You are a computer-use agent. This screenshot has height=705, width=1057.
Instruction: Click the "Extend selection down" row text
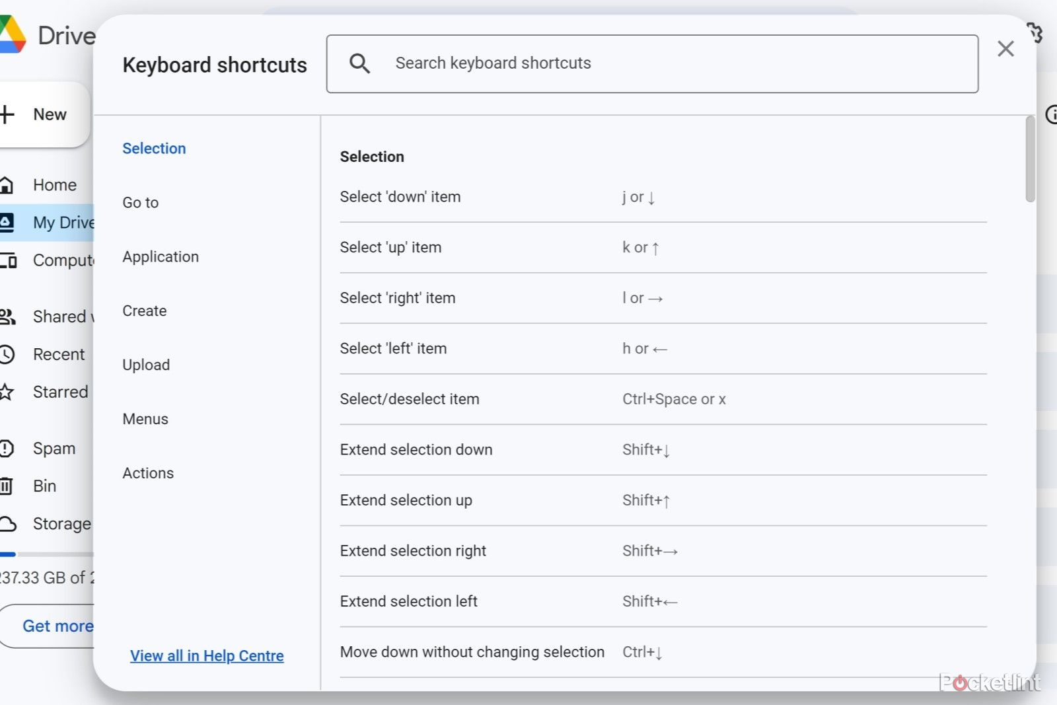416,450
